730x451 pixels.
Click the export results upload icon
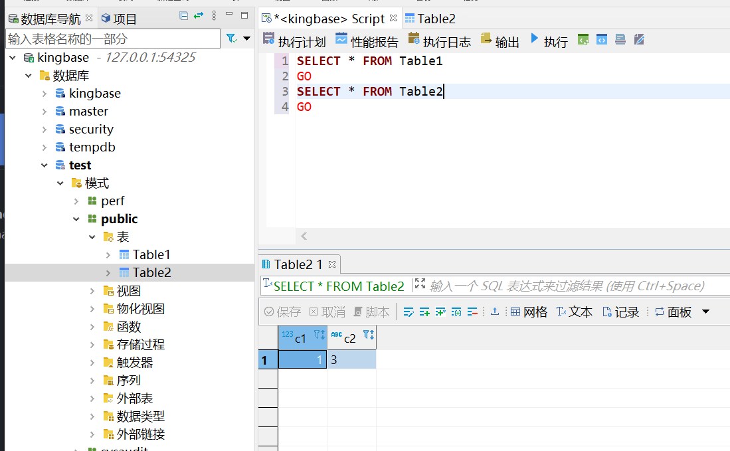495,312
